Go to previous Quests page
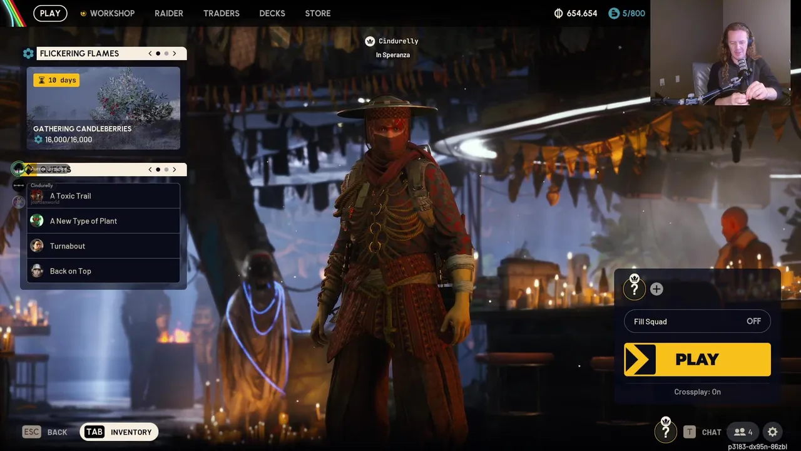 [150, 169]
